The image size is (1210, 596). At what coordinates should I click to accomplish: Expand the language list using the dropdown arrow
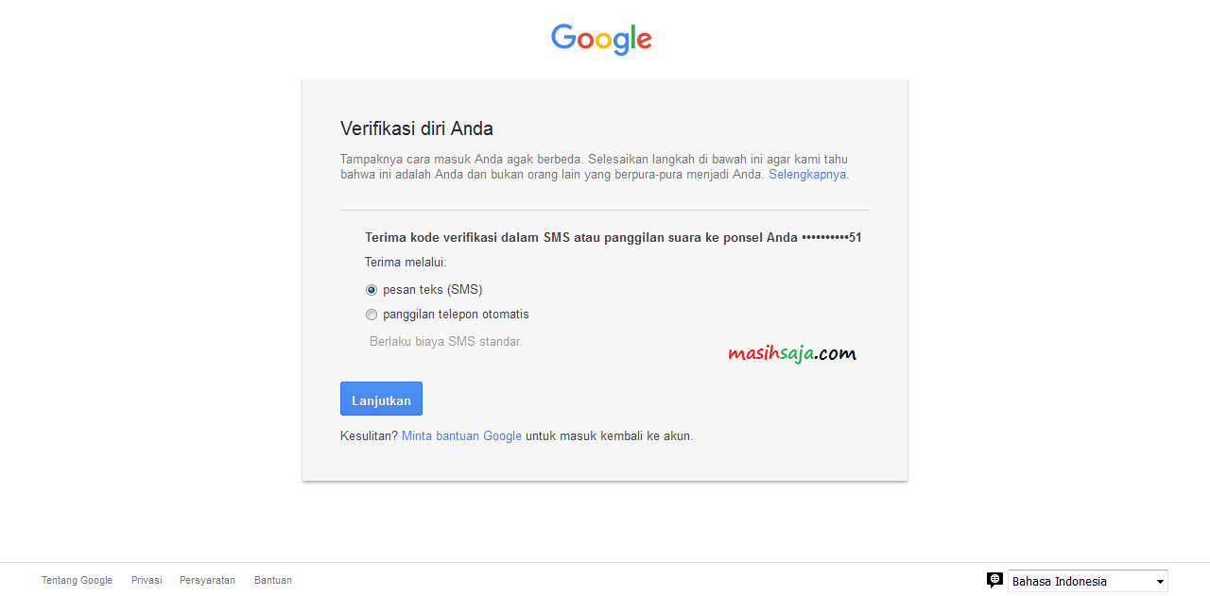coord(1160,582)
